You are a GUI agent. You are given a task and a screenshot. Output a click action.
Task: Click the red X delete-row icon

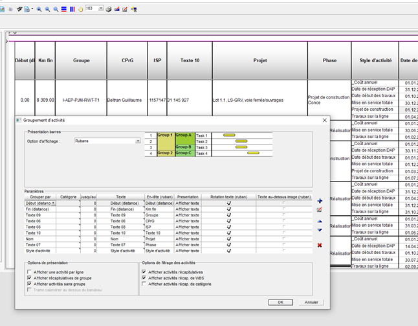(320, 245)
